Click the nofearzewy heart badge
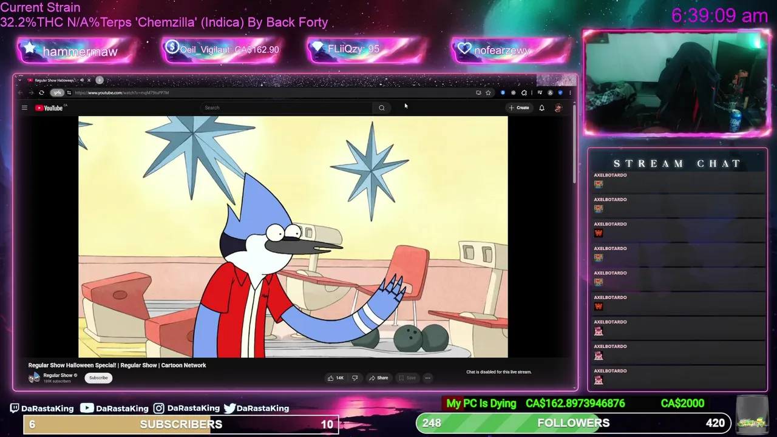 pos(511,50)
